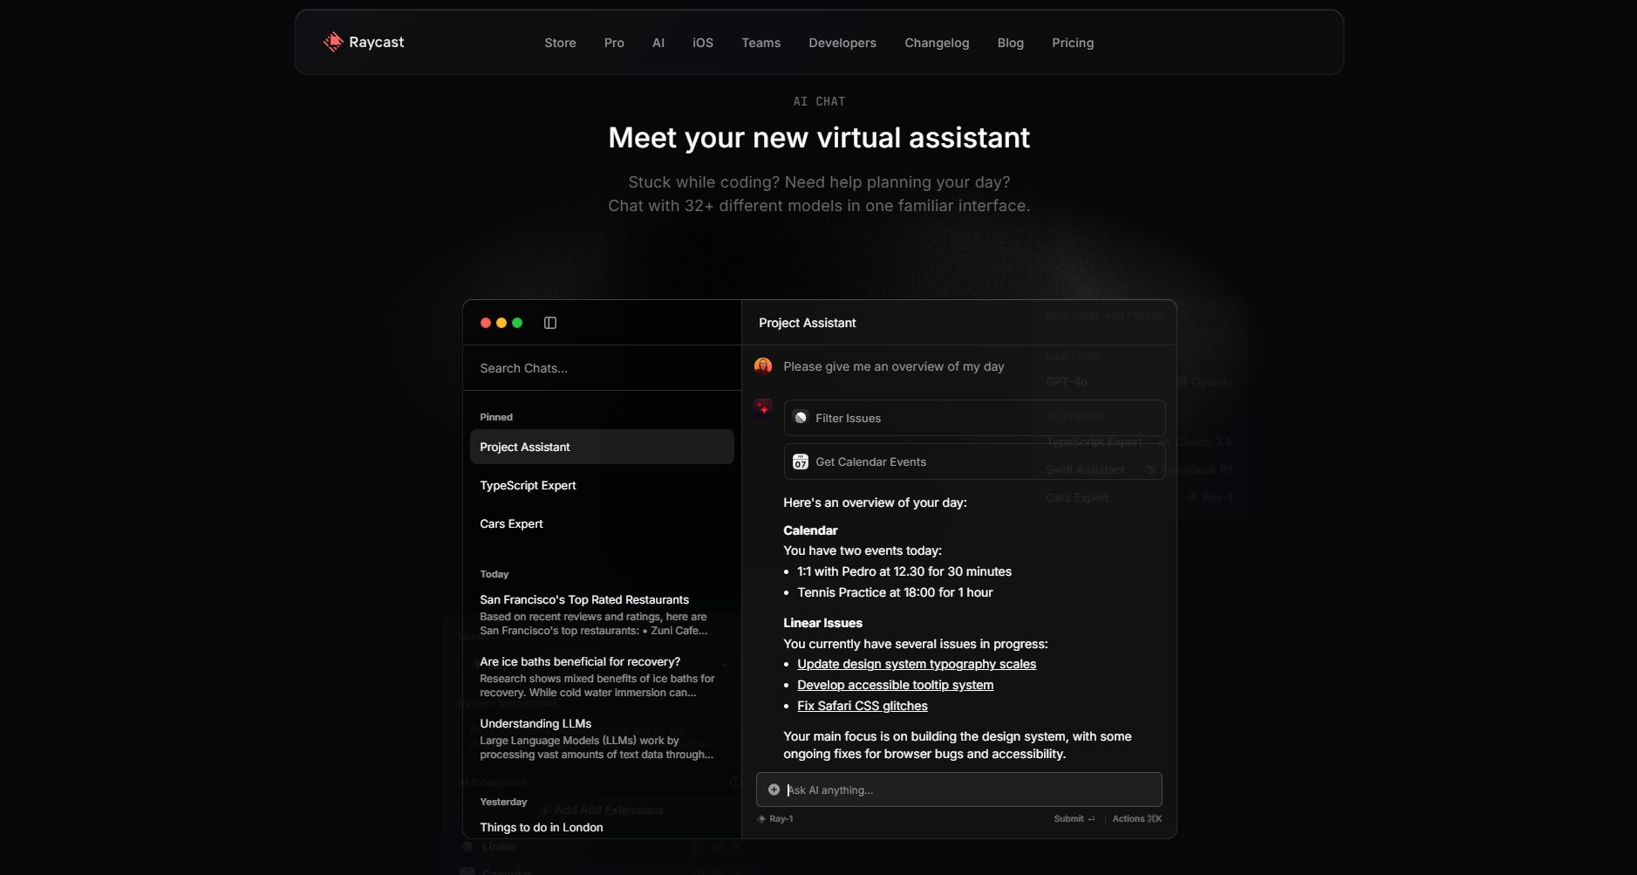
Task: Toggle the sidebar panel icon
Action: point(550,323)
